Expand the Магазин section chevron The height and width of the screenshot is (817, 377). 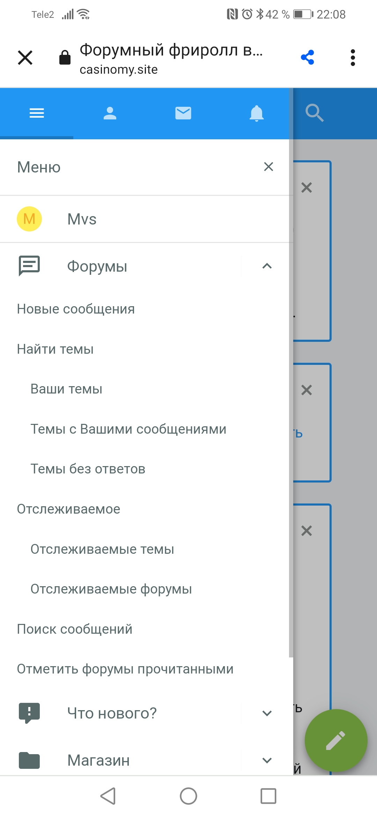267,760
